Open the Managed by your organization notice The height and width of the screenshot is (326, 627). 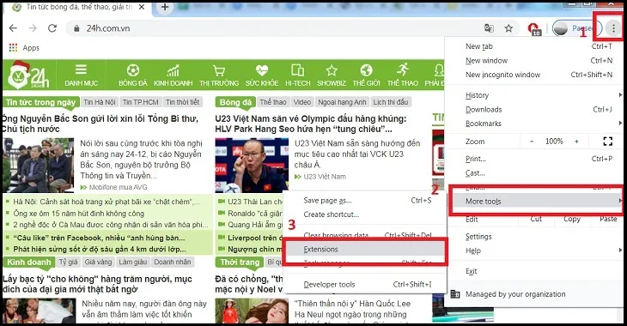534,294
